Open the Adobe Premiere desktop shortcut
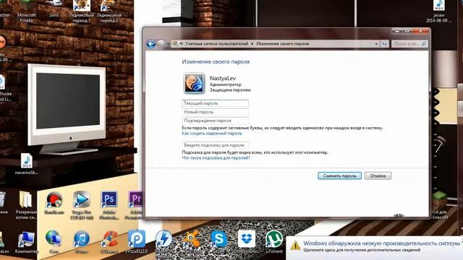 coord(136,205)
